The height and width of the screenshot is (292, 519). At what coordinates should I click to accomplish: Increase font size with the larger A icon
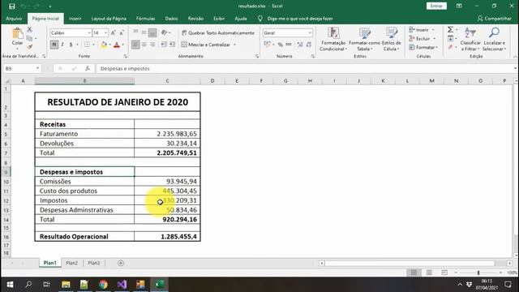(114, 32)
